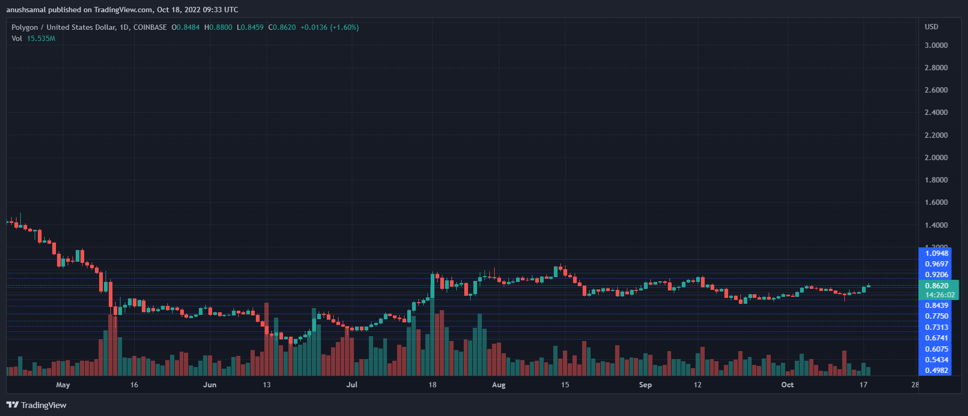968x416 pixels.
Task: Click the change value '+0.0136 (+1.60%)'
Action: click(329, 27)
